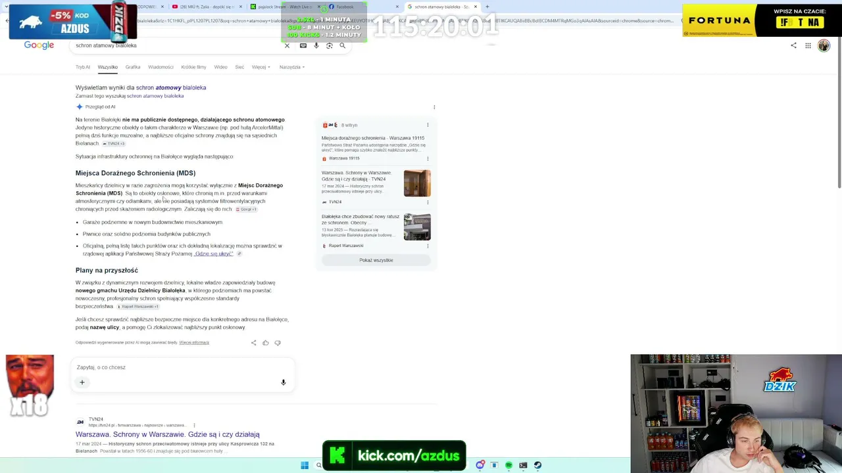
Task: Open 'Białołęka chce zbudować nowy ratusz' source
Action: coord(360,219)
